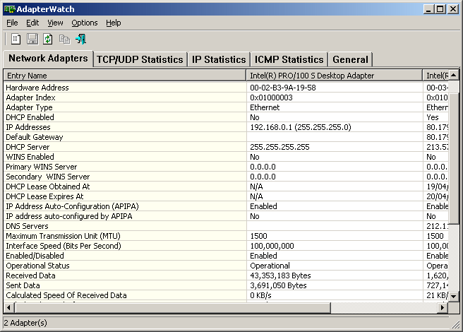This screenshot has height=332, width=463.
Task: Click the Exit door icon
Action: pyautogui.click(x=80, y=40)
